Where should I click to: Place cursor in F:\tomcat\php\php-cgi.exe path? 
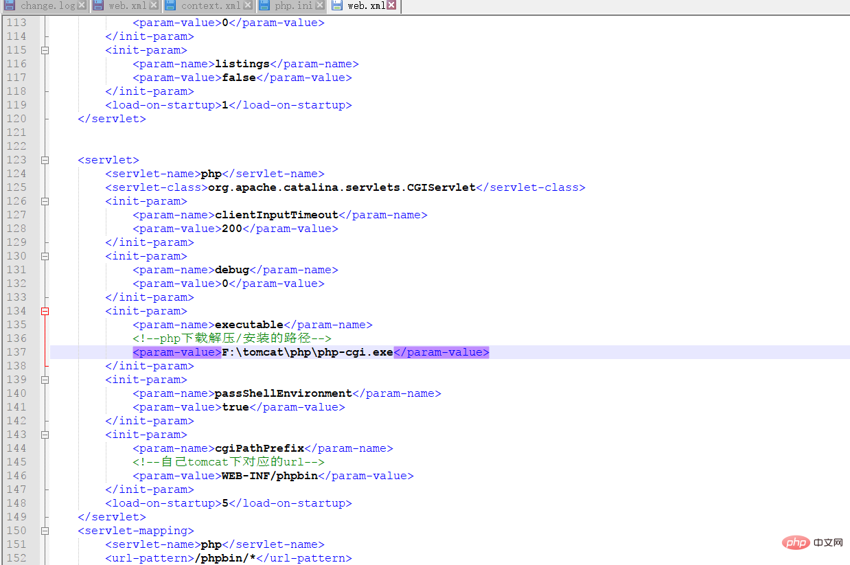(x=308, y=352)
